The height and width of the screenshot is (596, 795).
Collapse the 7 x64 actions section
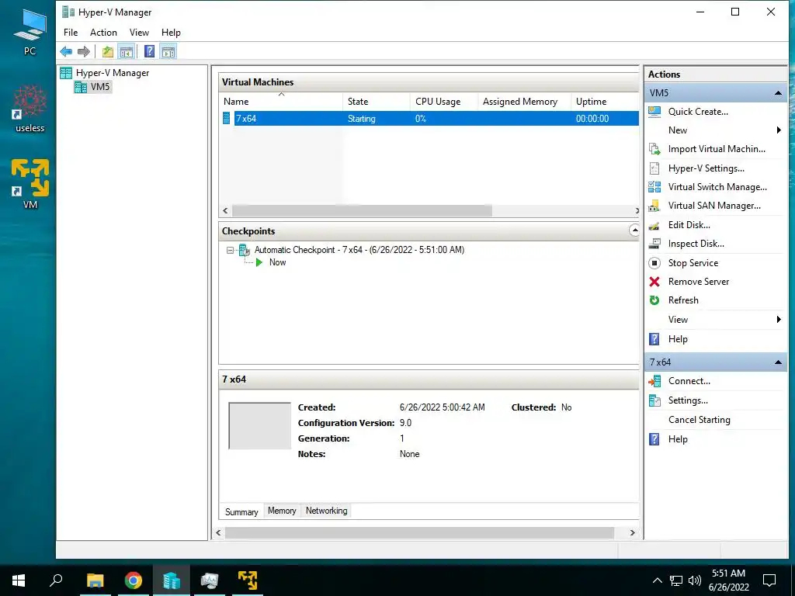[x=778, y=362]
